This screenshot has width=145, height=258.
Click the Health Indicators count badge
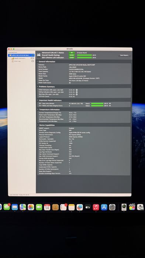[x=32, y=58]
